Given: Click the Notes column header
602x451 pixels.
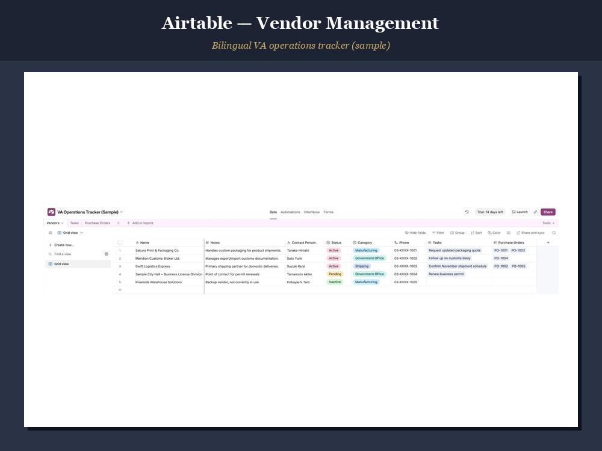Looking at the screenshot, I should point(245,242).
